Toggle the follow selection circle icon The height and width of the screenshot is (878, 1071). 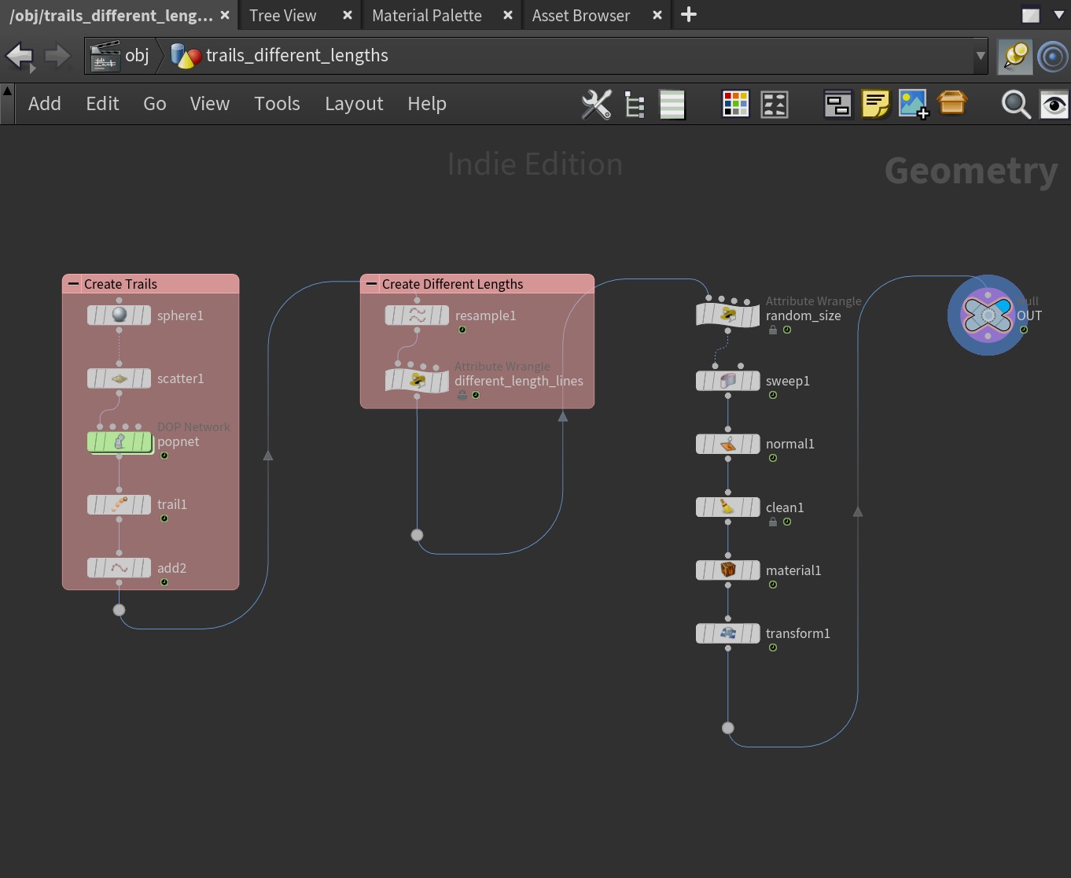[1053, 56]
